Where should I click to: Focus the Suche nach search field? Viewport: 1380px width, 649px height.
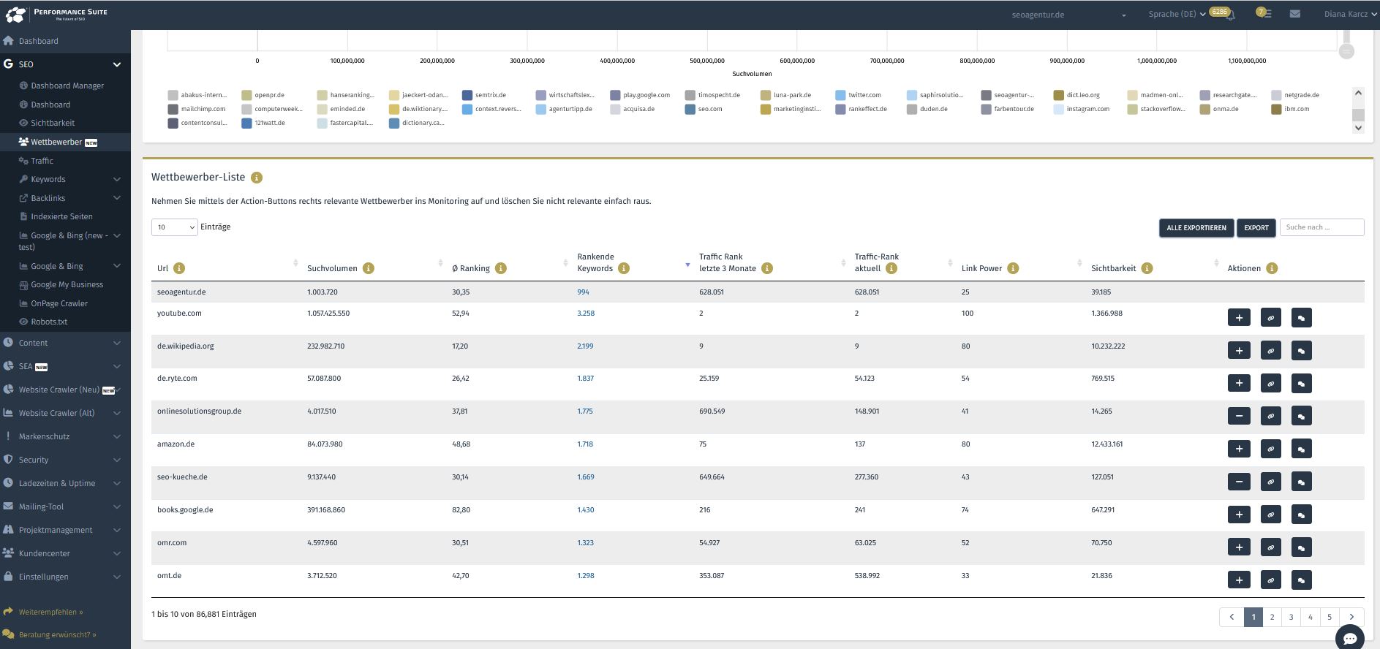tap(1321, 227)
